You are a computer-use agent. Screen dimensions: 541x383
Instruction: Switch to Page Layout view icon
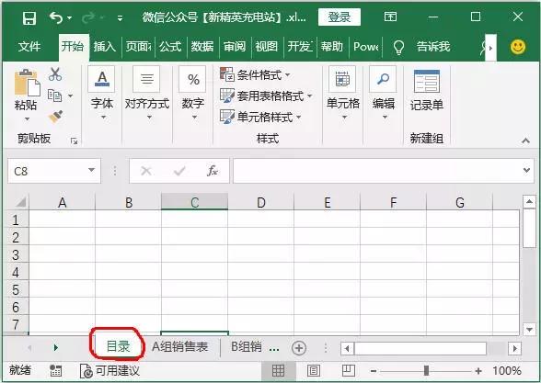(313, 371)
